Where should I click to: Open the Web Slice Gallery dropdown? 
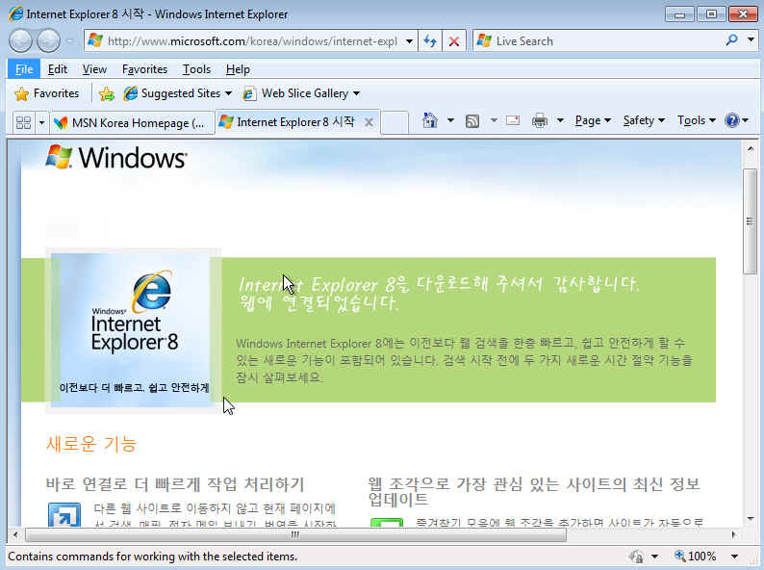(x=301, y=93)
